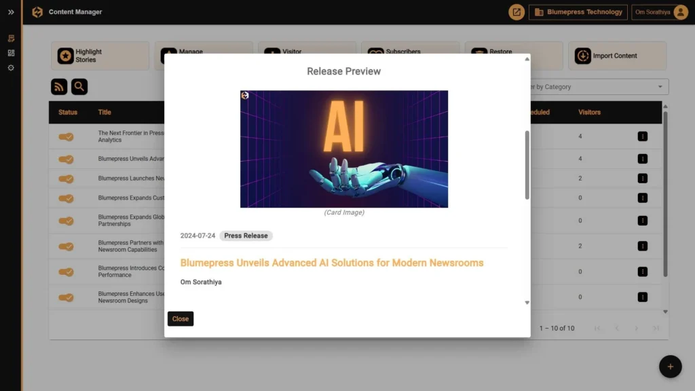Open three-dot menu for first table row
The height and width of the screenshot is (391, 695).
click(642, 136)
